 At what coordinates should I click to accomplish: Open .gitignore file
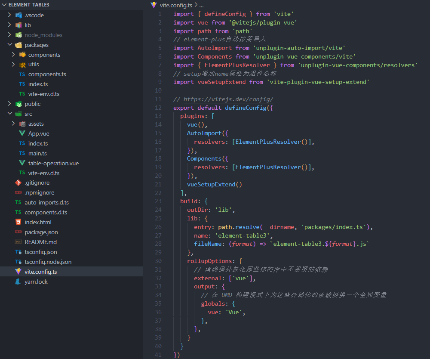click(37, 183)
